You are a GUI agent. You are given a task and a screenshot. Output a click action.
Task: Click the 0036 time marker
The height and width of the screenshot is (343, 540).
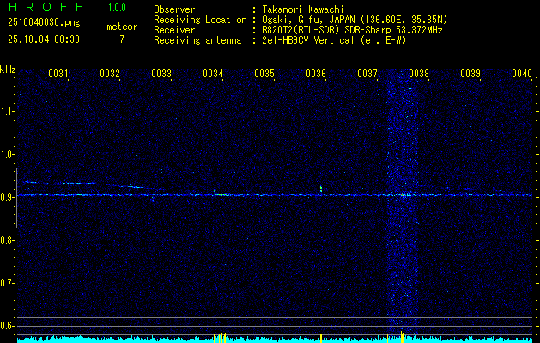(316, 74)
